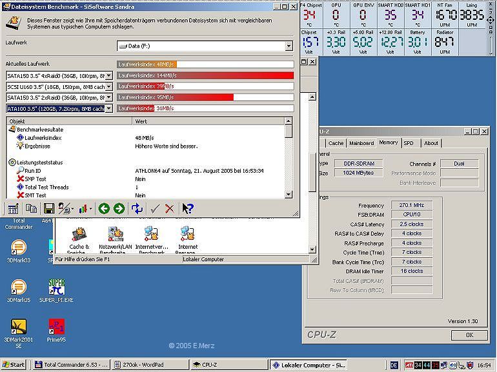The image size is (497, 372).
Task: Switch to CPU-Z taskbar button
Action: [x=229, y=365]
